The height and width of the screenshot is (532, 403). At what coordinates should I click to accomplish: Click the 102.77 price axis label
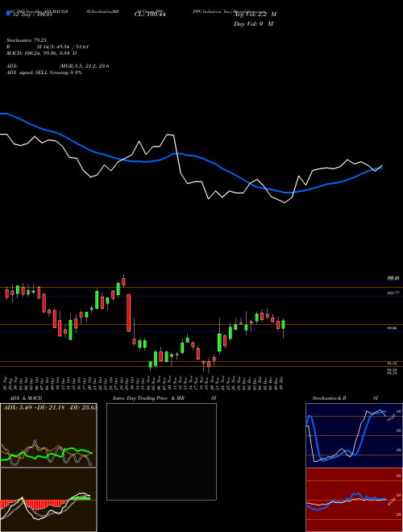click(x=393, y=293)
